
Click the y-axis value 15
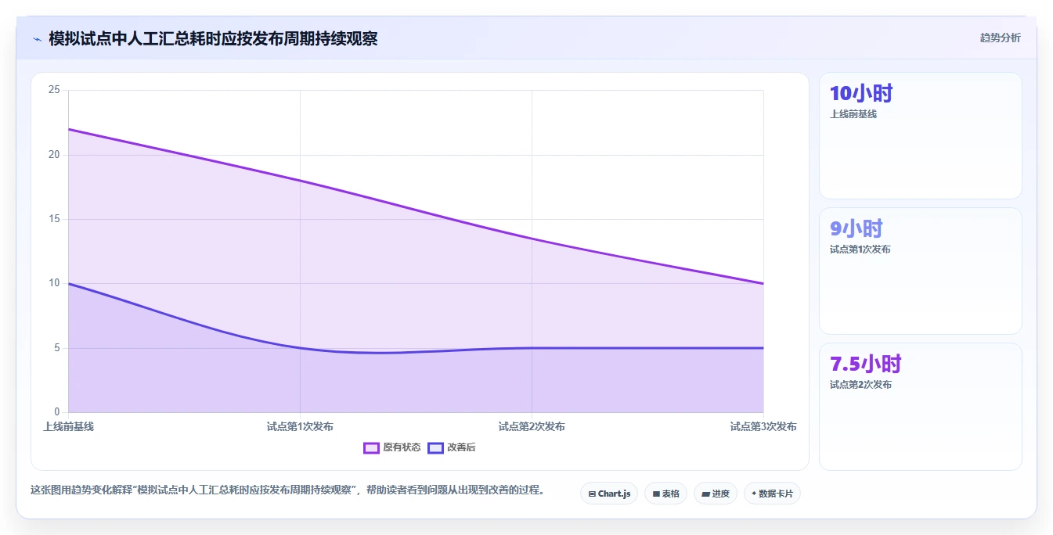tap(54, 219)
